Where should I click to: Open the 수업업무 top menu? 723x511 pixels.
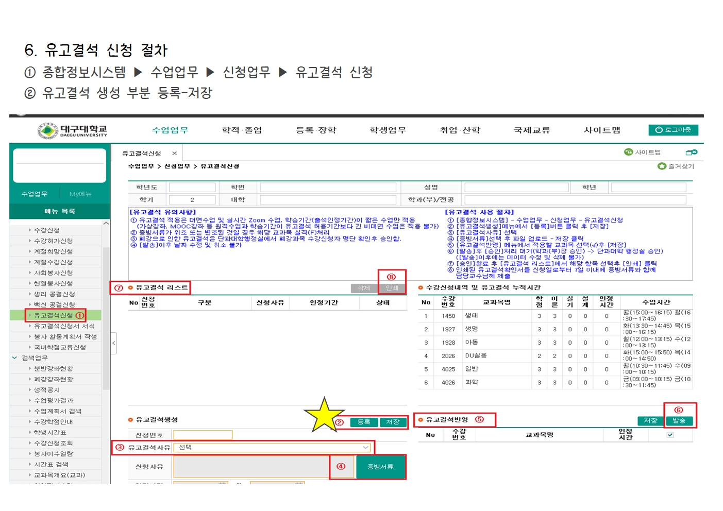[x=170, y=130]
